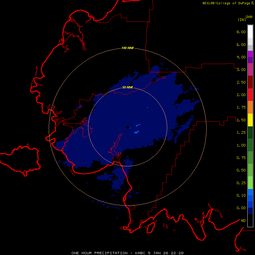The width and height of the screenshot is (255, 255).
Task: Click the 8.00 legend value
Action: (241, 32)
